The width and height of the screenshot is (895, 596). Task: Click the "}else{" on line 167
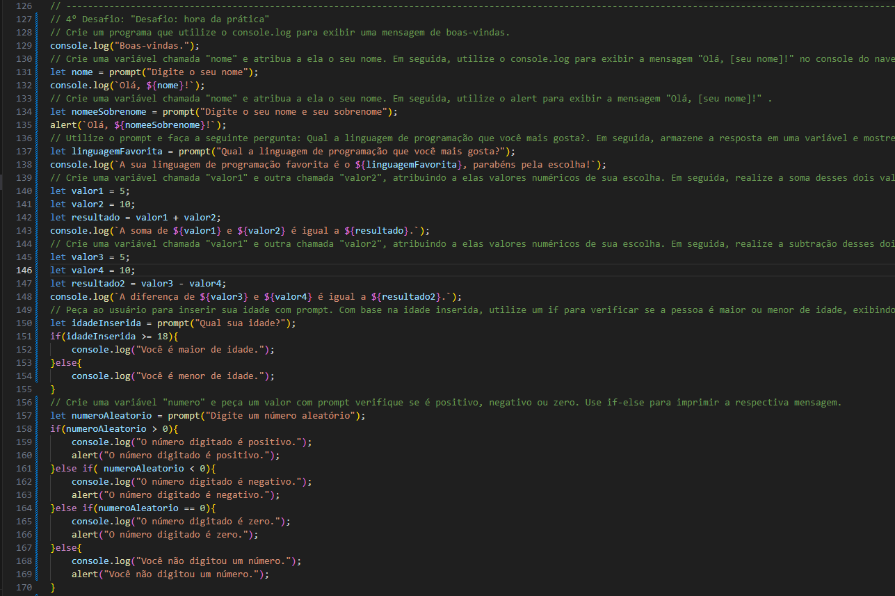coord(66,548)
